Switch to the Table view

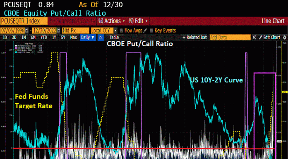(114, 38)
